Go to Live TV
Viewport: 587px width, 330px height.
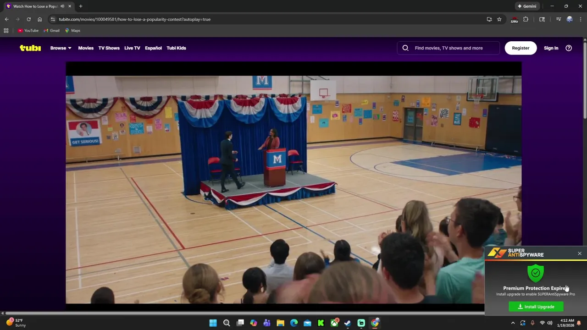pos(132,48)
